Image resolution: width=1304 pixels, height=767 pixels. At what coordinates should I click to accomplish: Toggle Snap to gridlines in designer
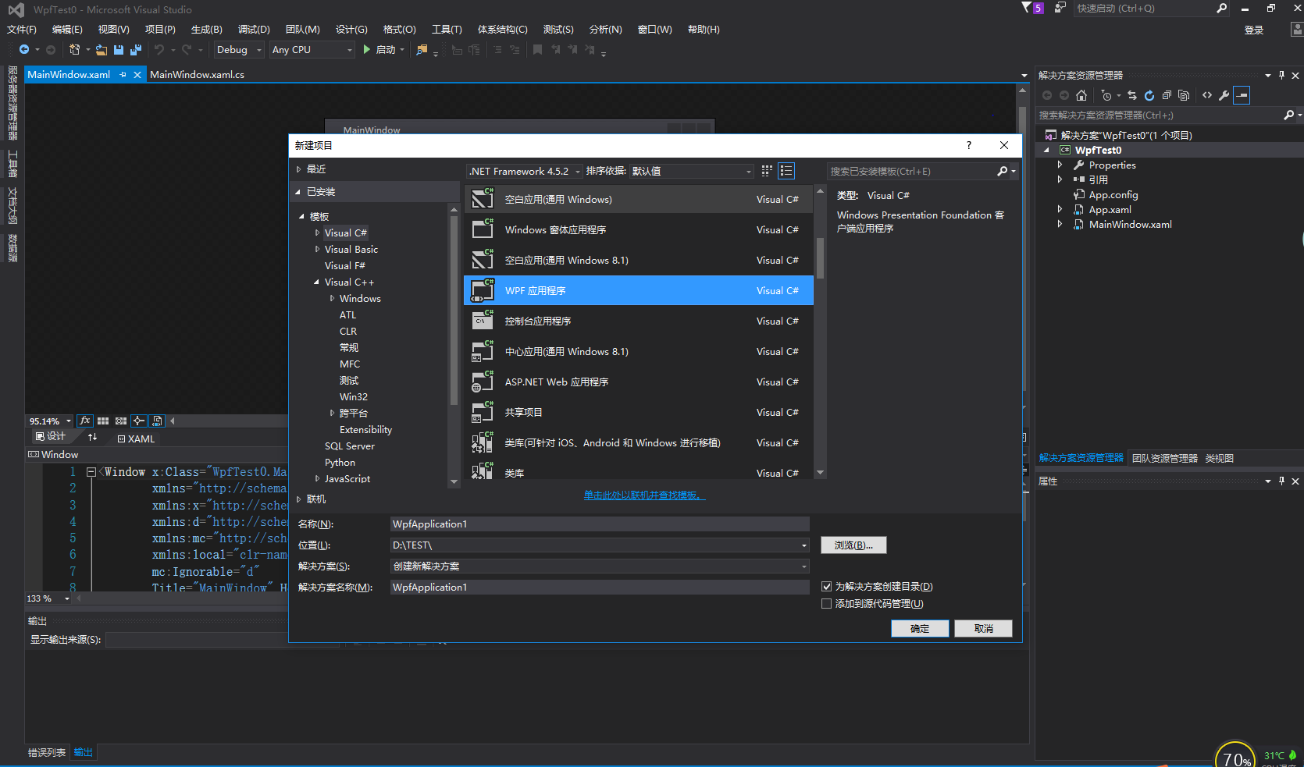(121, 421)
